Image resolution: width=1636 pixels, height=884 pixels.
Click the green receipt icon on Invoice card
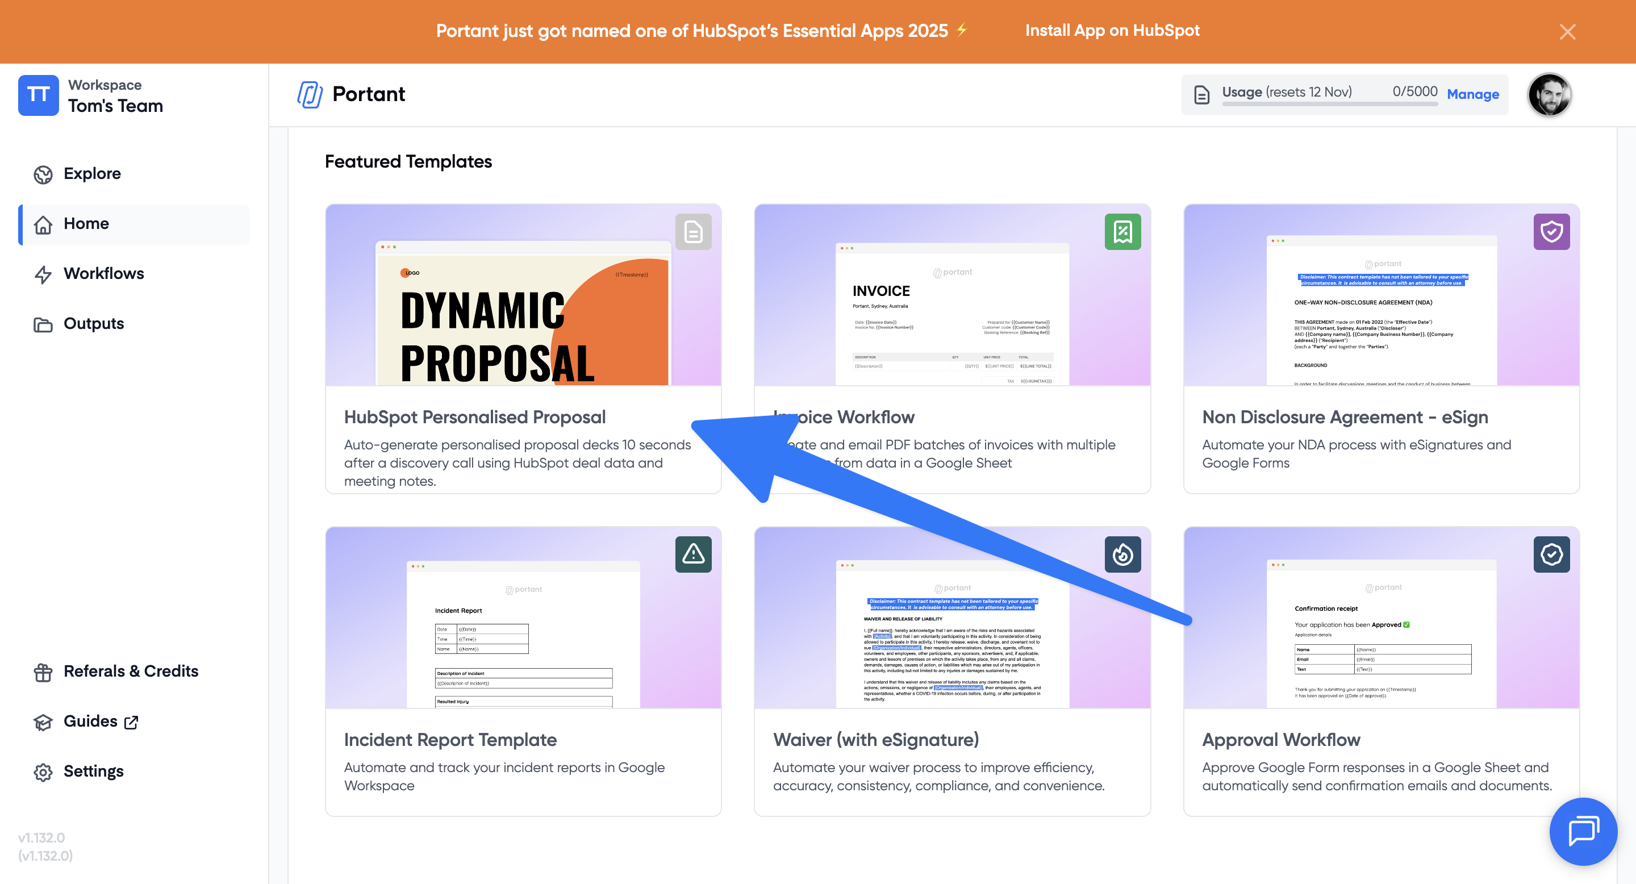coord(1122,232)
